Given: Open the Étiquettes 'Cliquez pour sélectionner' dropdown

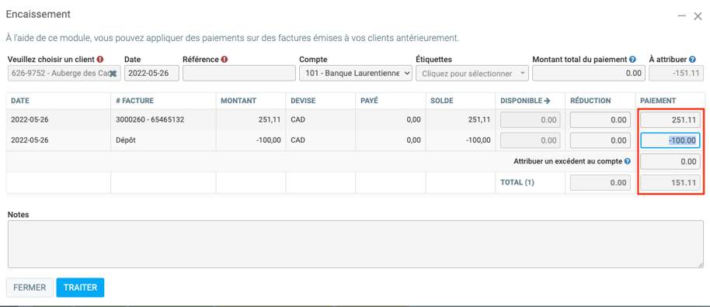Looking at the screenshot, I should click(x=472, y=73).
